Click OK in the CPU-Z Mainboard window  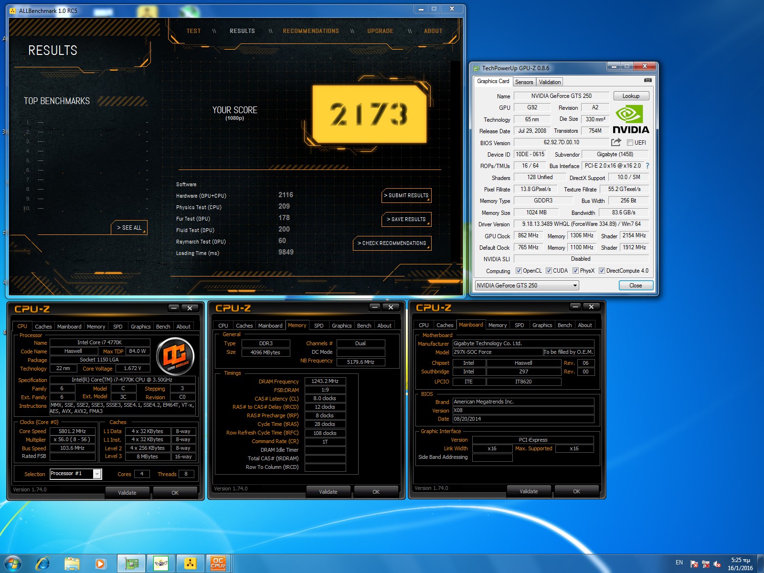pos(576,491)
